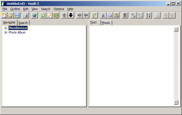Click the Collapse all minus toolbar icon
The image size is (182, 115).
(140, 15)
